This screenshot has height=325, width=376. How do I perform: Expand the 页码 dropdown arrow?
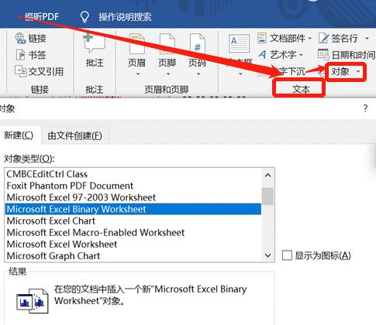click(198, 74)
